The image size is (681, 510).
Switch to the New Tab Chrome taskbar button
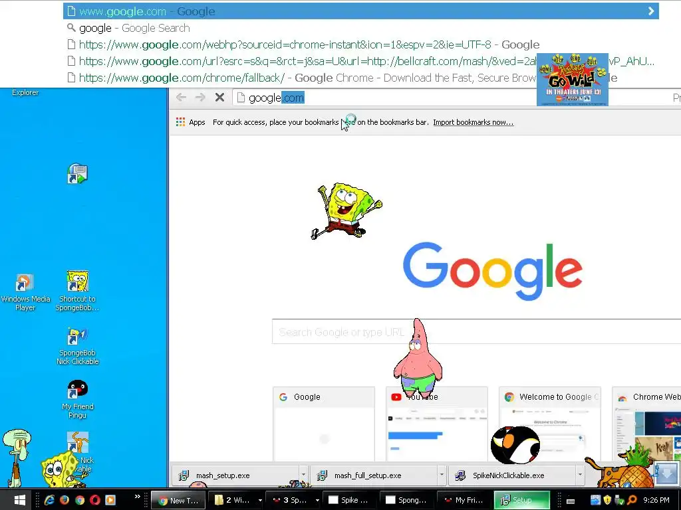click(x=178, y=501)
